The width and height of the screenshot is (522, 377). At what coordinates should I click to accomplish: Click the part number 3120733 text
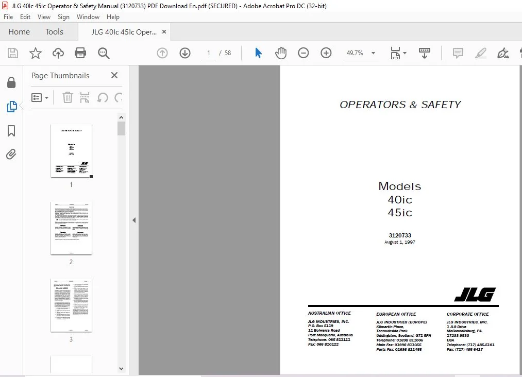(400, 235)
